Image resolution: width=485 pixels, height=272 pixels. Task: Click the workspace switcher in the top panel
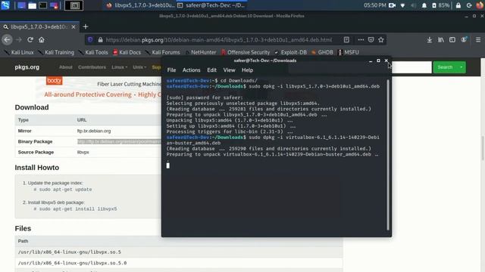74,5
